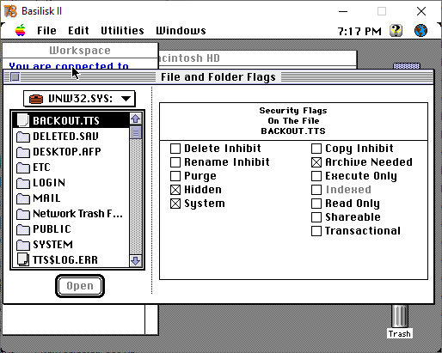Select the ETC folder name
This screenshot has width=442, height=353.
[41, 167]
